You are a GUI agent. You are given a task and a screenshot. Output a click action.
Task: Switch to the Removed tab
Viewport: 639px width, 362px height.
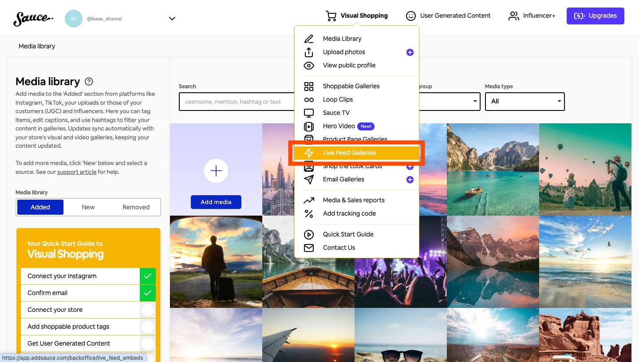[x=136, y=207]
